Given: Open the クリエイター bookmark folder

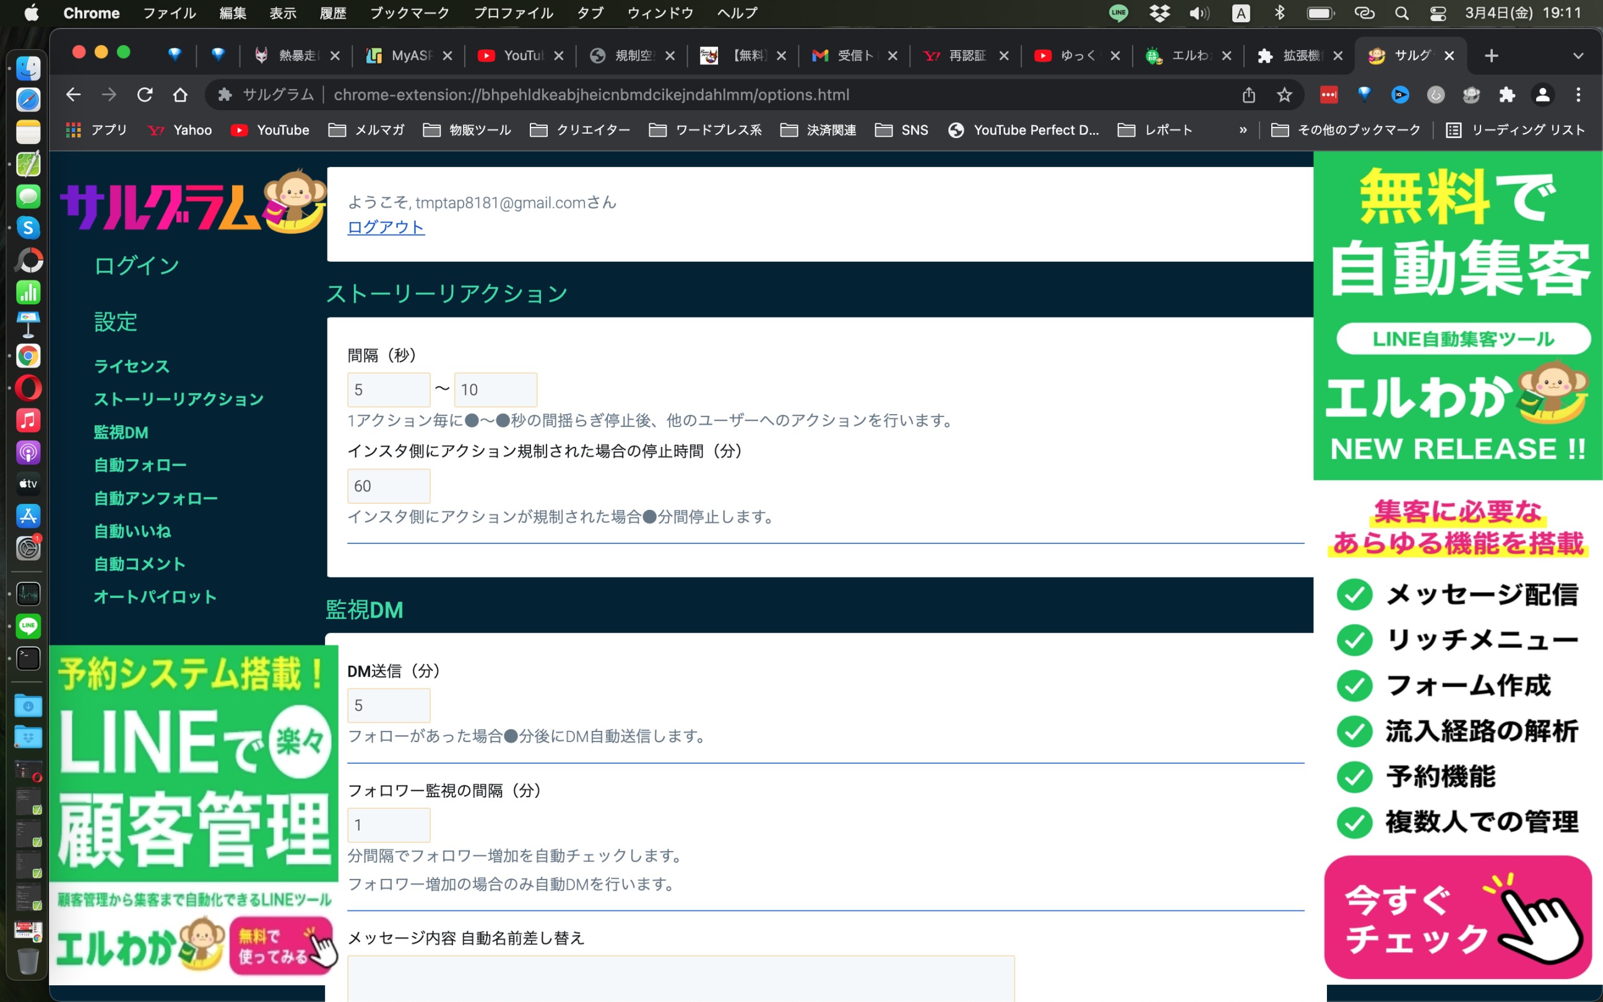Looking at the screenshot, I should (x=580, y=130).
